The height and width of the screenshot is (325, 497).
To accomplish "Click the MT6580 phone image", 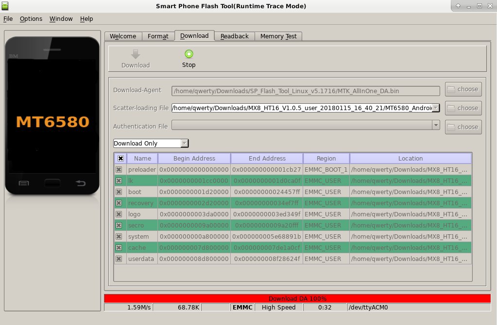I will (x=52, y=115).
